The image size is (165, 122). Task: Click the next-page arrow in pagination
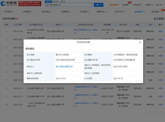click(162, 113)
